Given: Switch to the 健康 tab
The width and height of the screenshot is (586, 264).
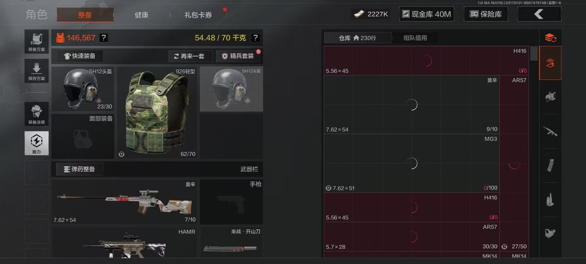Looking at the screenshot, I should click(x=142, y=15).
